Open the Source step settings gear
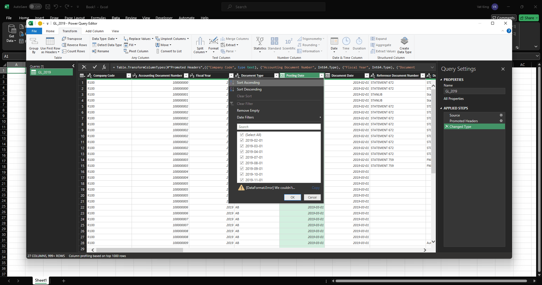The width and height of the screenshot is (542, 285). (x=501, y=115)
